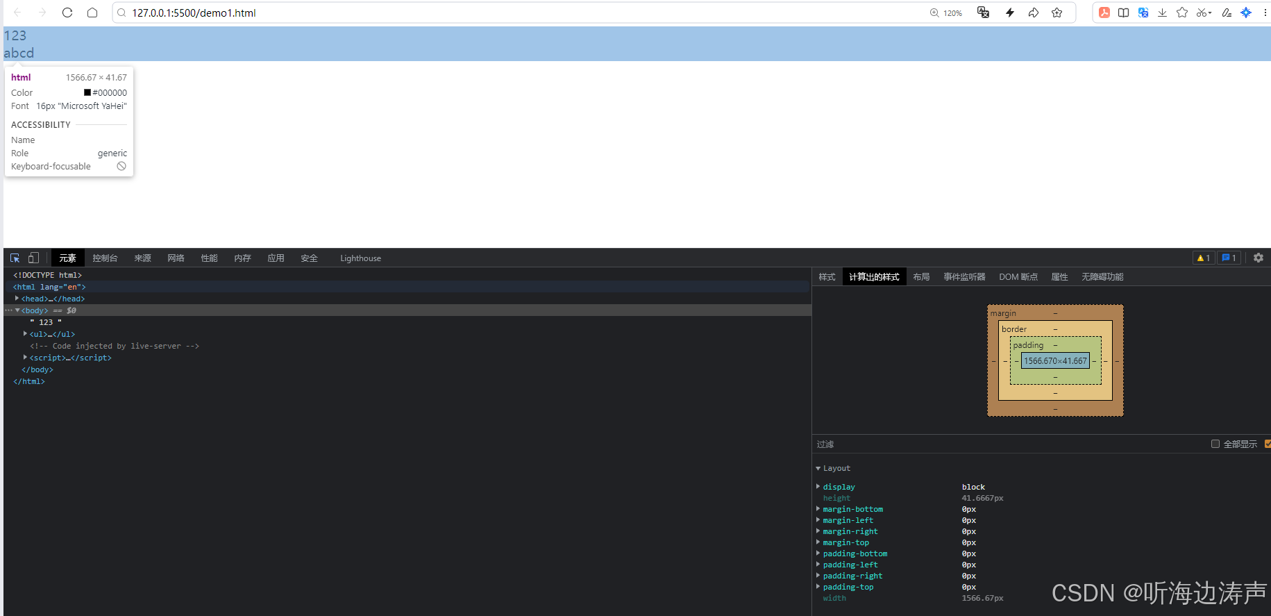Switch to the 样式 side tab
The width and height of the screenshot is (1271, 616).
(827, 277)
